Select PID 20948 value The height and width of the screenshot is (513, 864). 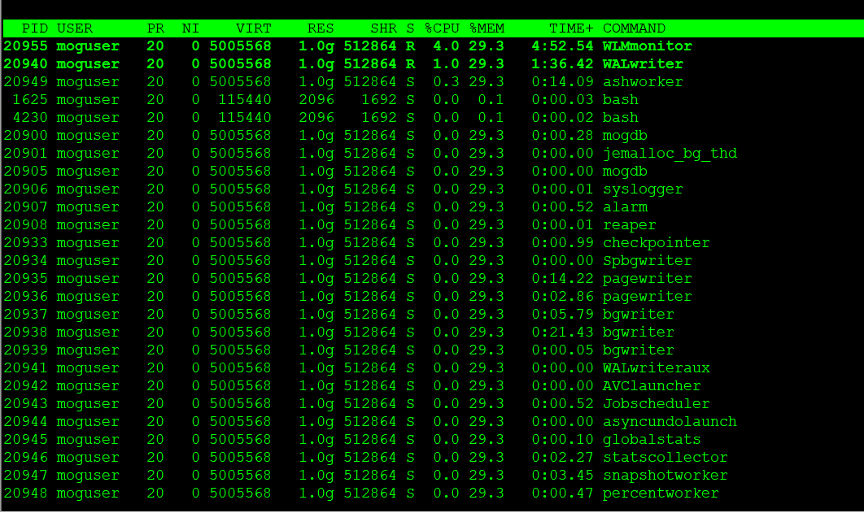tap(26, 493)
